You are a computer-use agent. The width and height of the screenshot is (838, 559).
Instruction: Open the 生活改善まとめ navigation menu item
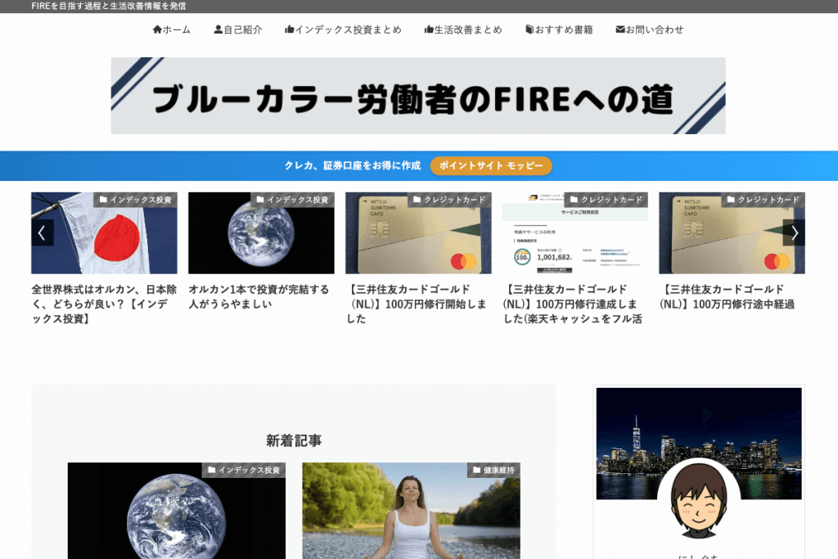click(x=463, y=29)
